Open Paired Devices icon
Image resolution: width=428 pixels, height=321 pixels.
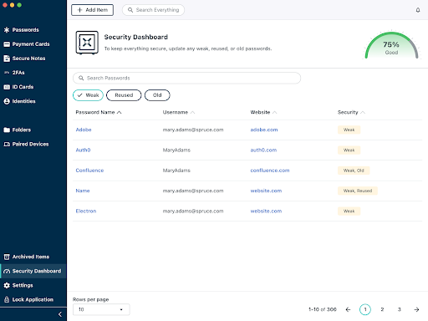(x=7, y=144)
